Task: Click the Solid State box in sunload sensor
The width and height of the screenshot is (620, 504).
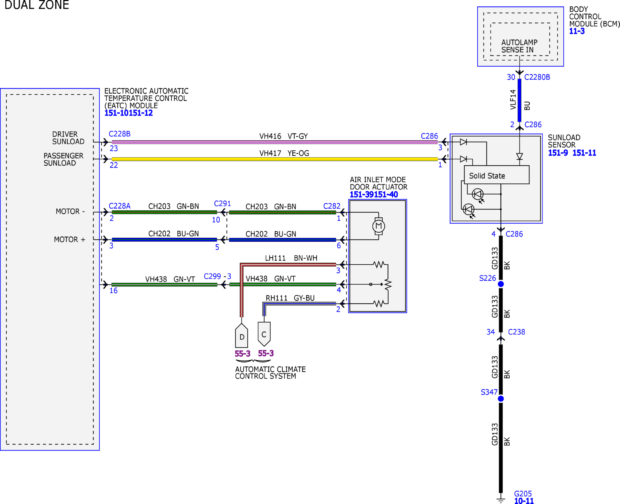Action: (497, 175)
